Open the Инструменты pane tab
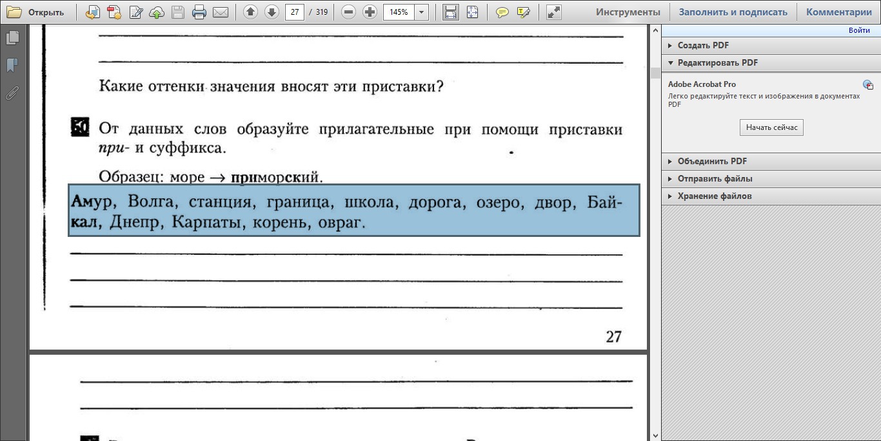The width and height of the screenshot is (881, 441). (x=628, y=12)
